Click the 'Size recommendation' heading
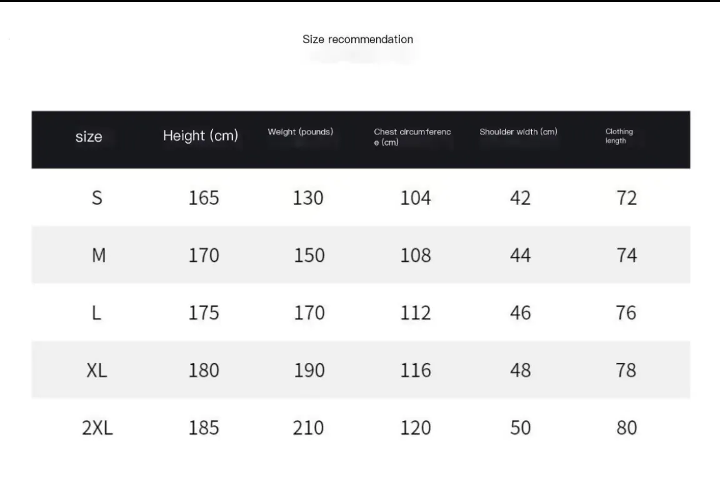This screenshot has width=720, height=484. [x=357, y=39]
